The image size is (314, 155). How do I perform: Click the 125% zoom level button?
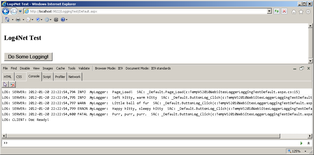point(295,151)
